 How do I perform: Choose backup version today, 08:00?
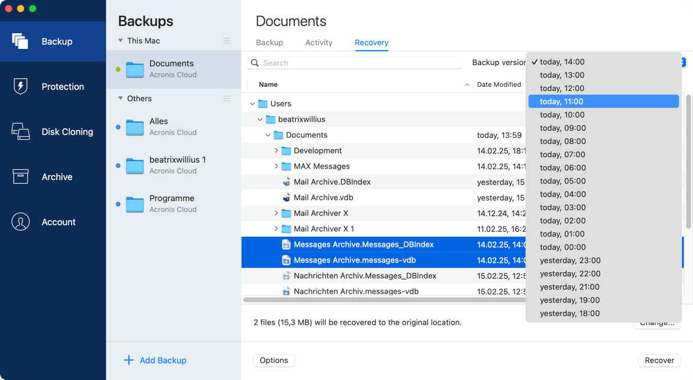(604, 142)
